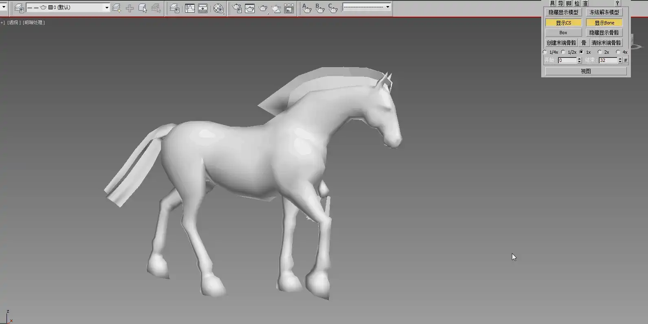This screenshot has height=324, width=648.
Task: Click the render preset C teapot
Action: click(x=333, y=8)
